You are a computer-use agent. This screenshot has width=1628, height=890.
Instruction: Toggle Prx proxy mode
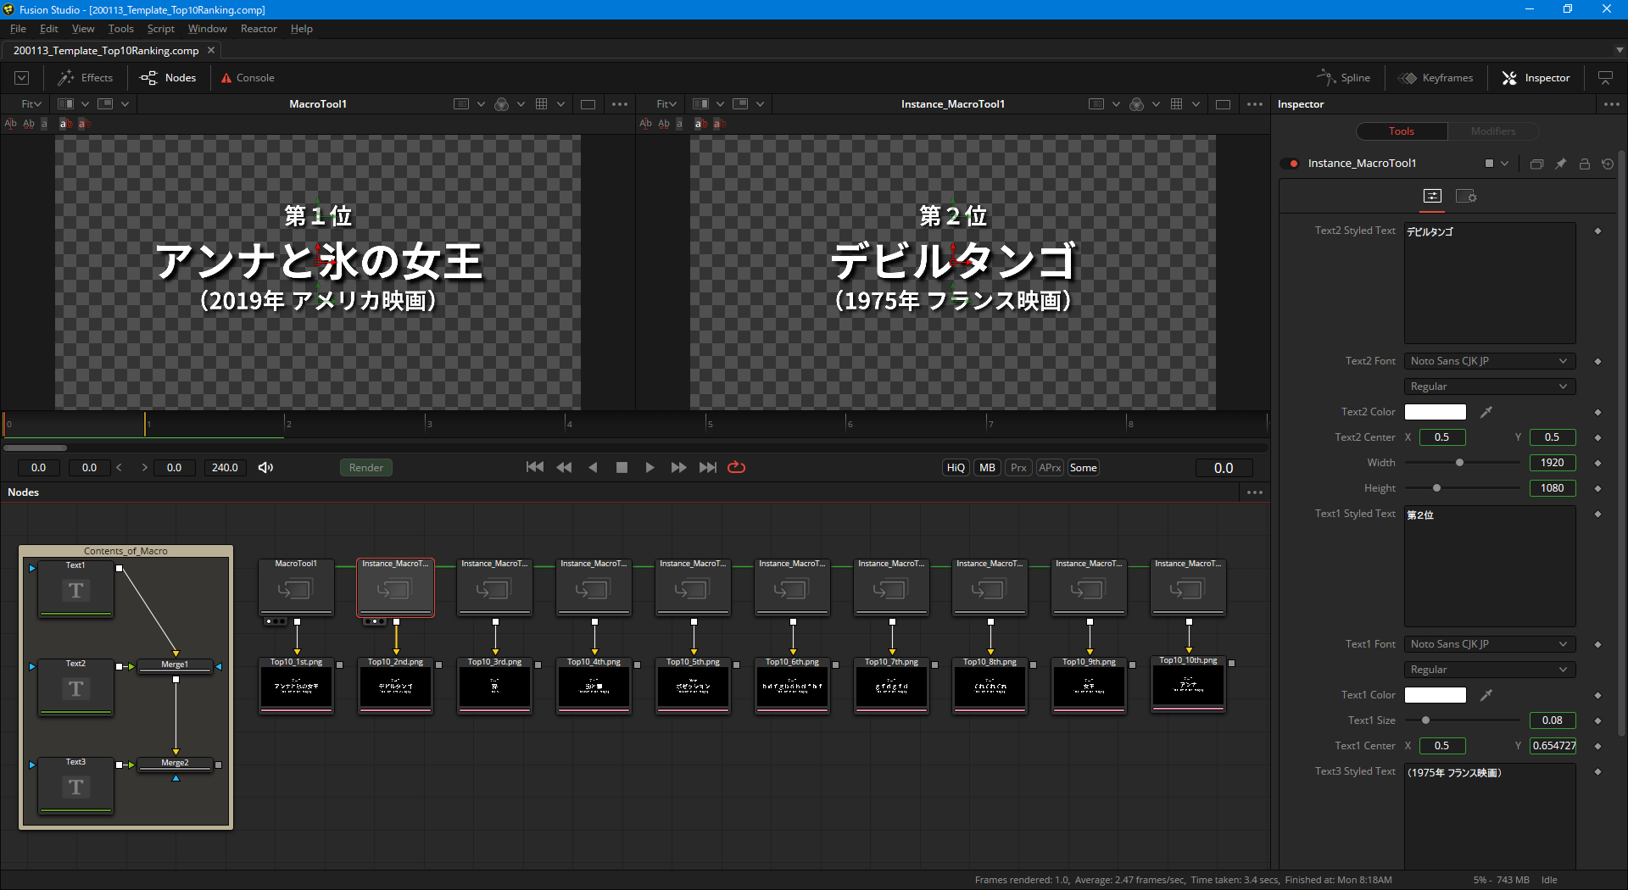coord(1018,468)
